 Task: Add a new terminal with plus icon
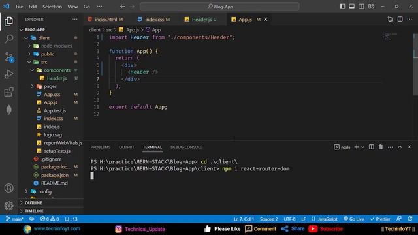pos(357,147)
